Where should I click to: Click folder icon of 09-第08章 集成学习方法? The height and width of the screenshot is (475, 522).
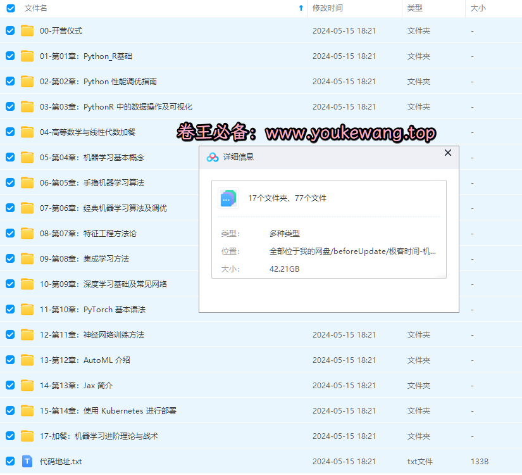27,258
